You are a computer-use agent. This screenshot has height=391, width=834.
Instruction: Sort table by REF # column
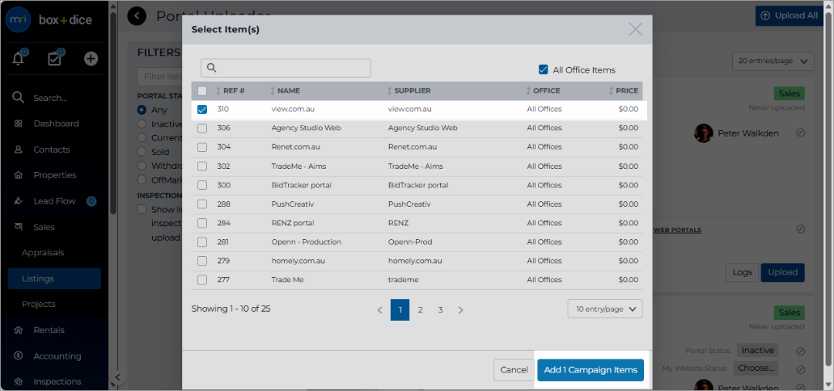[230, 91]
